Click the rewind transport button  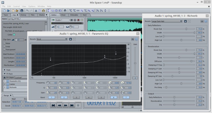[x=59, y=105]
